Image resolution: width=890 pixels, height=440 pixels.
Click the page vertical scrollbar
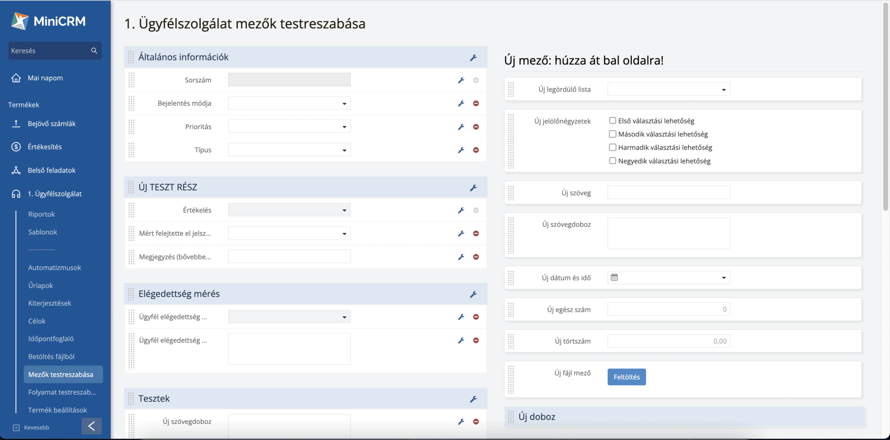coord(885,107)
